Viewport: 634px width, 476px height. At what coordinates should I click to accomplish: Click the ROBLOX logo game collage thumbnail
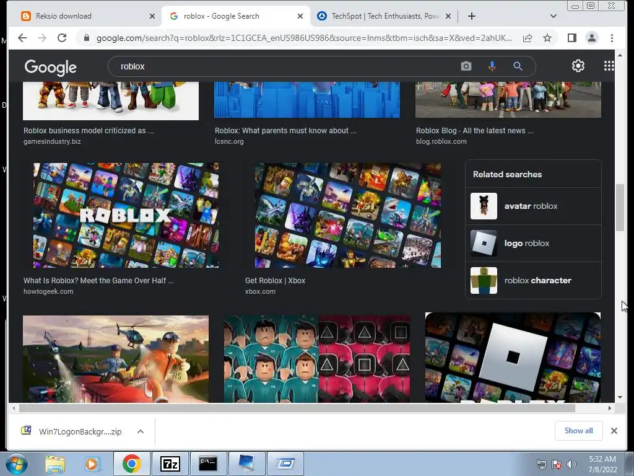tap(126, 215)
